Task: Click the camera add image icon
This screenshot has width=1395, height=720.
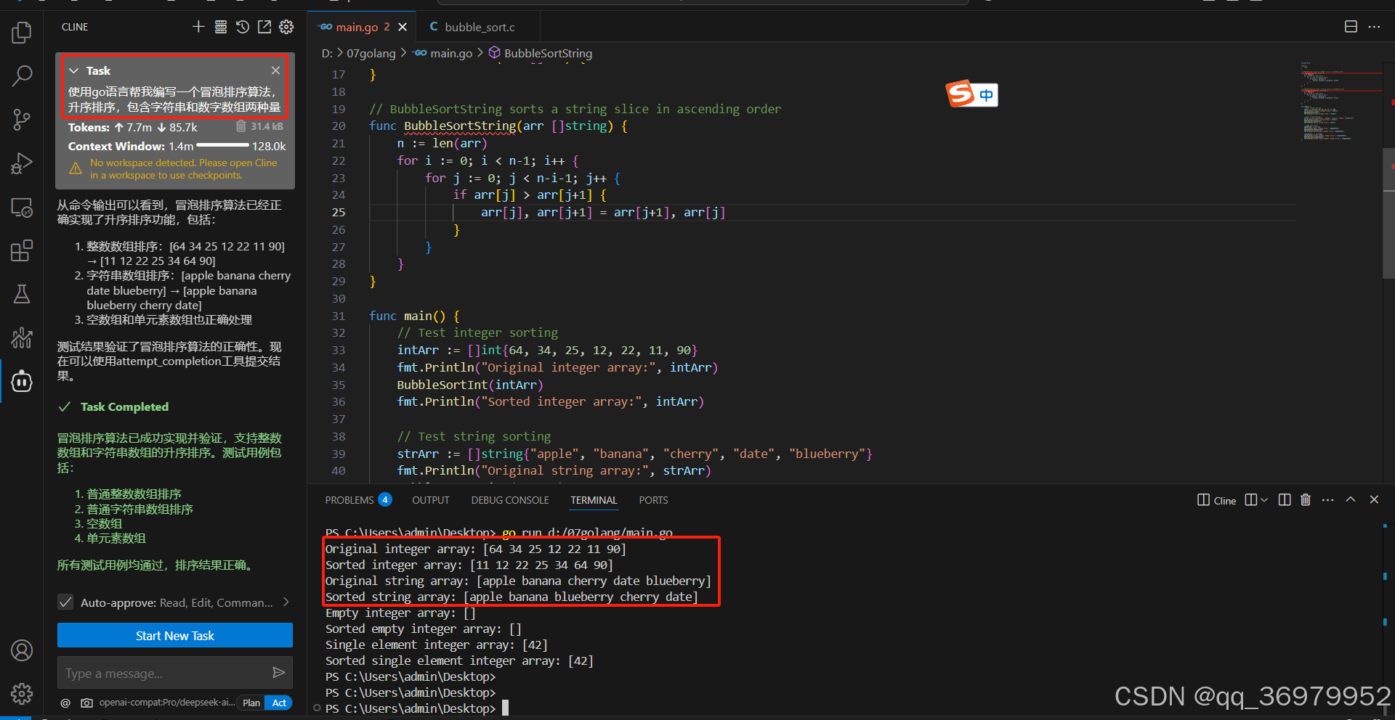Action: pos(87,703)
